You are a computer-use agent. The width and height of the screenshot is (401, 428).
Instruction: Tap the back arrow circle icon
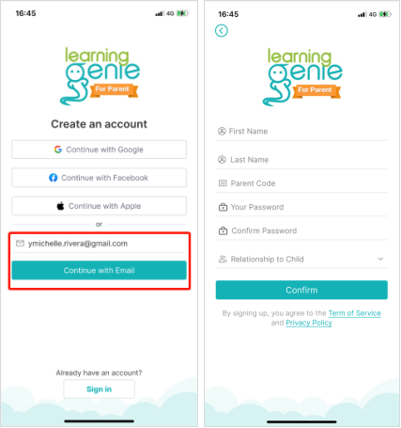pos(222,30)
